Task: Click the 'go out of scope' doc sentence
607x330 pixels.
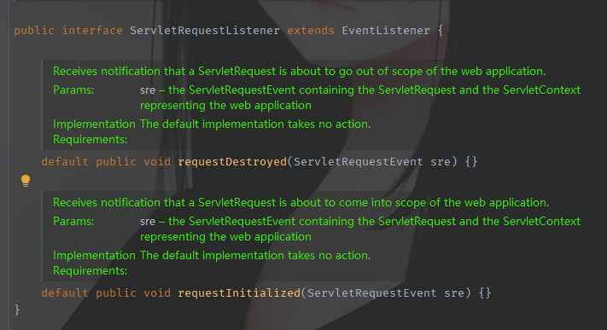Action: pyautogui.click(x=300, y=71)
